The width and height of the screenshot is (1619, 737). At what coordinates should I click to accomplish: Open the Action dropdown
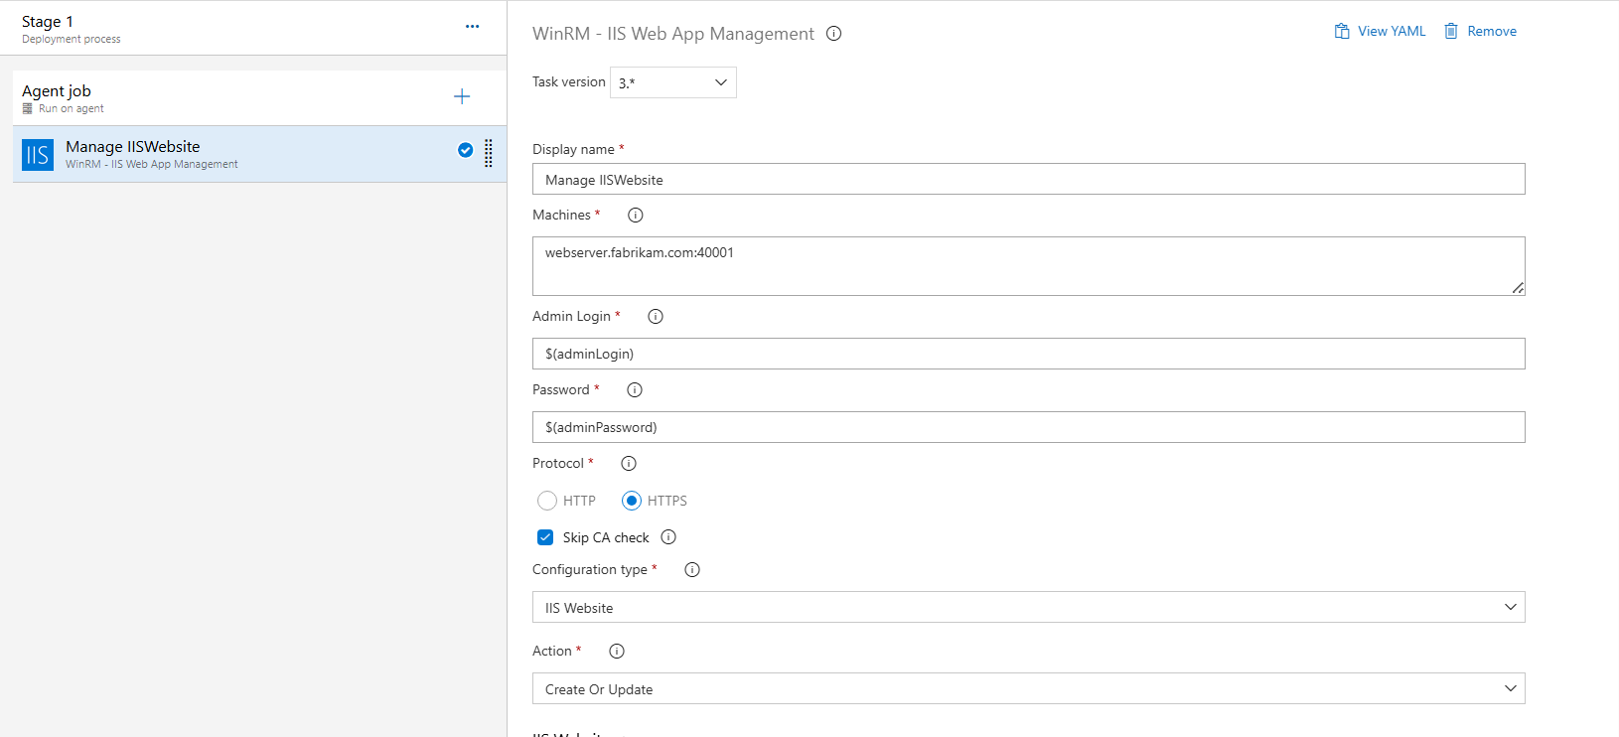coord(1029,688)
